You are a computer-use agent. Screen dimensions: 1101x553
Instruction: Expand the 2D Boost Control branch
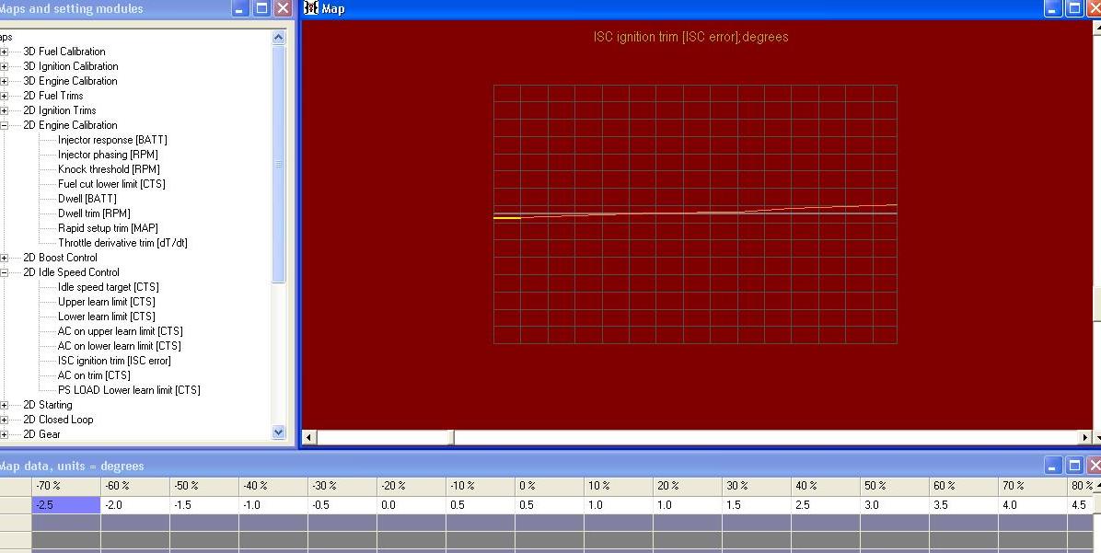click(4, 258)
